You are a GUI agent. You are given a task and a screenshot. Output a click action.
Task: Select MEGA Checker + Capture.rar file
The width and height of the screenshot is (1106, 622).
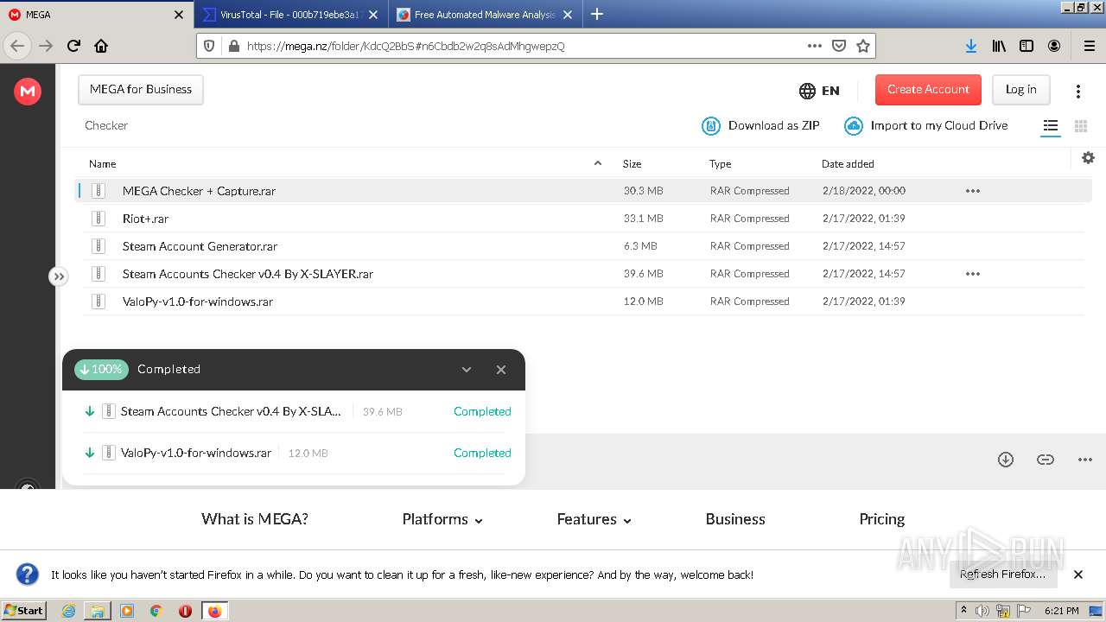coord(583,191)
